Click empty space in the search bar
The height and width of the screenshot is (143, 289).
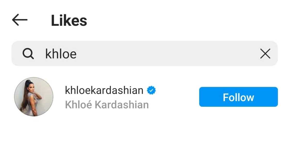[x=168, y=54]
